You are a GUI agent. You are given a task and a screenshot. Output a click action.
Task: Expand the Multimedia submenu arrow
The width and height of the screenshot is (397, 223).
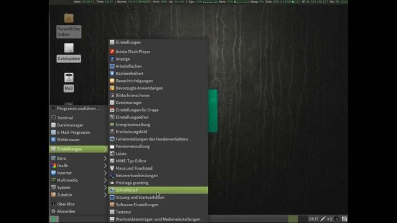(x=105, y=180)
